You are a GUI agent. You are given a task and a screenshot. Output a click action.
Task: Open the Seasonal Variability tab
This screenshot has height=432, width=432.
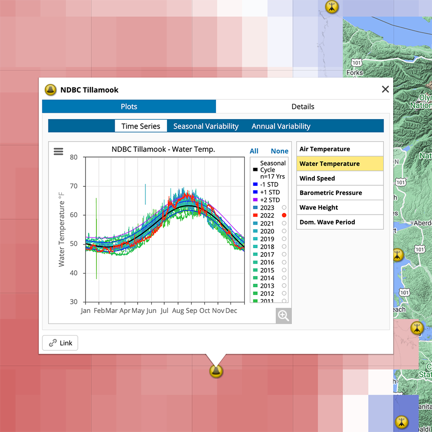pyautogui.click(x=206, y=126)
